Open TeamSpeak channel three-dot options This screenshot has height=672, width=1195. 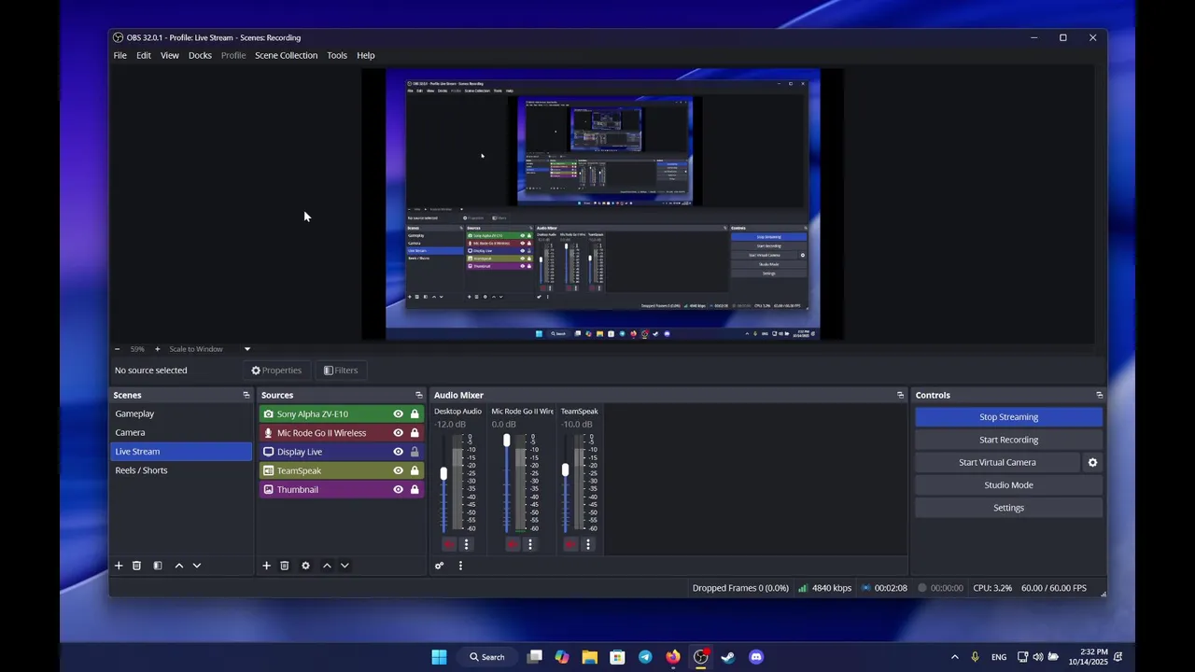click(x=587, y=544)
